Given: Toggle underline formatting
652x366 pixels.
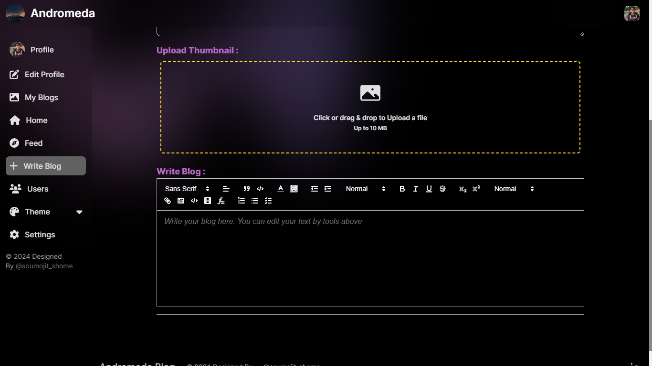Looking at the screenshot, I should (429, 189).
